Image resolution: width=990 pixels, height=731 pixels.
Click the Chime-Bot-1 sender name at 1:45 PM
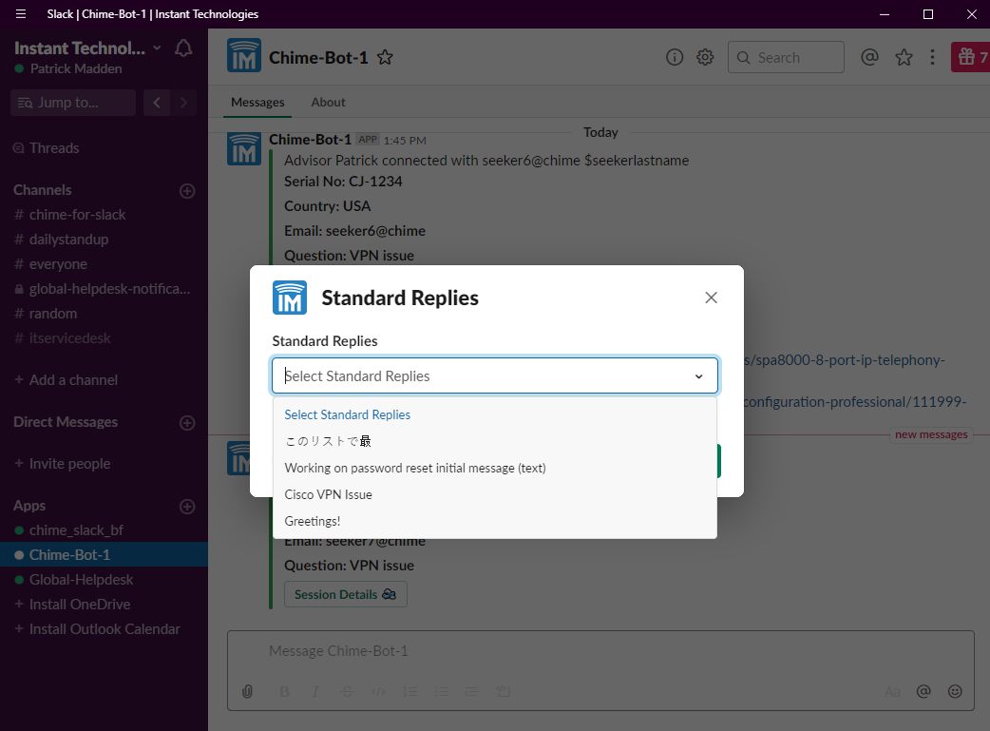click(x=310, y=140)
